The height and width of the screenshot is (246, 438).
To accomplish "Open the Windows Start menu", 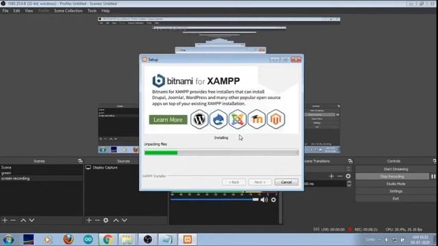I will [x=8, y=240].
